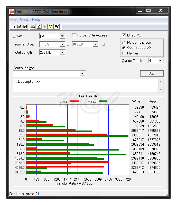
Task: Select the Overlapped I/O radio button
Action: click(x=124, y=48)
